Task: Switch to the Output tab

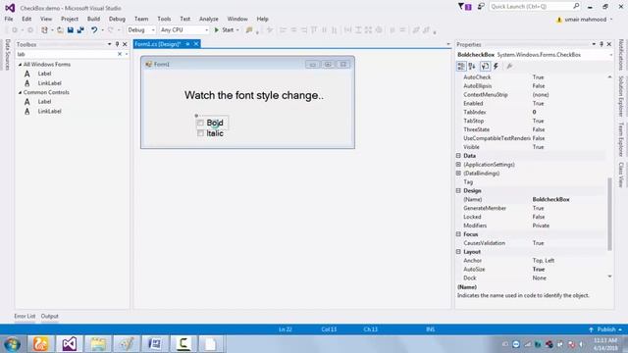Action: [x=50, y=316]
